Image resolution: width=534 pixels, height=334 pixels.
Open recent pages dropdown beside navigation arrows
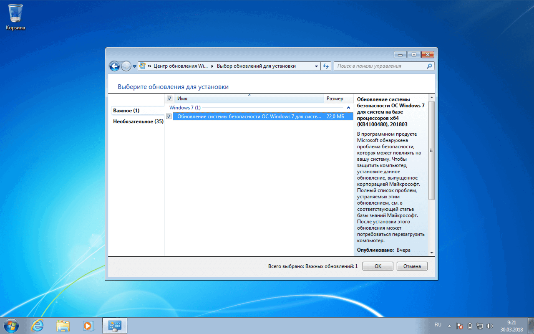click(x=134, y=66)
